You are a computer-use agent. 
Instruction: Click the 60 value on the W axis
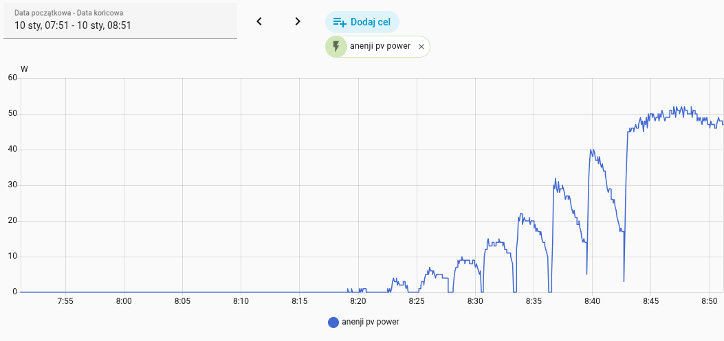coord(12,78)
